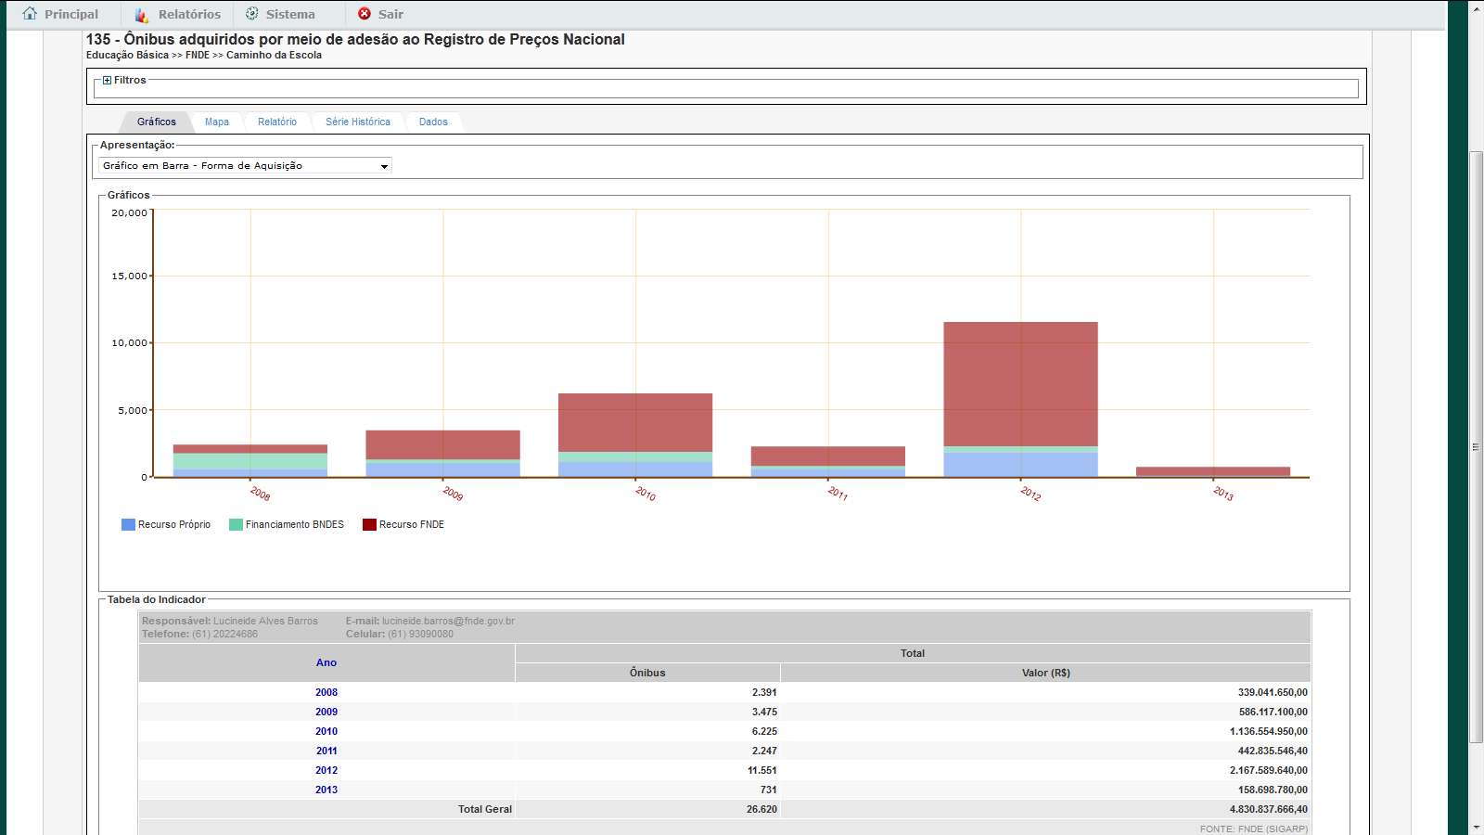Click the 2010 Recurso FNDE bar segment
This screenshot has height=835, width=1484.
click(x=635, y=422)
